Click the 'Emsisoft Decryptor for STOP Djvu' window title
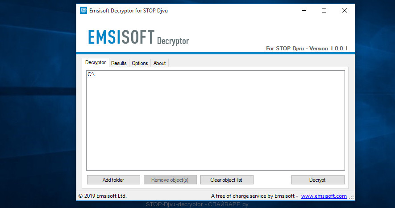The width and height of the screenshot is (395, 208). click(129, 11)
